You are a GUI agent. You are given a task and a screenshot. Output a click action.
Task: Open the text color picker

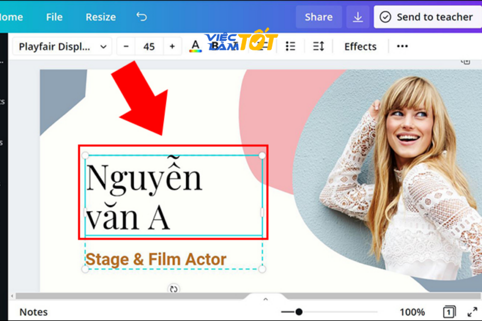(195, 47)
